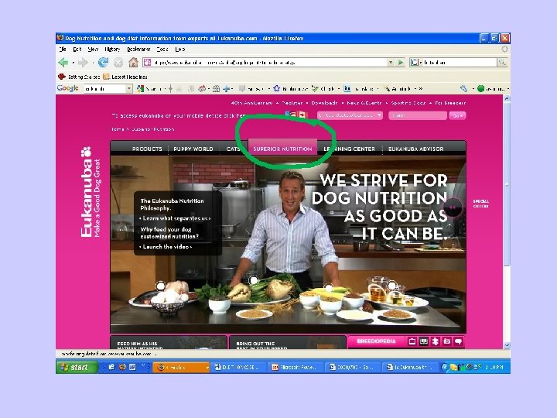
Task: Select the Products tab
Action: 147,149
